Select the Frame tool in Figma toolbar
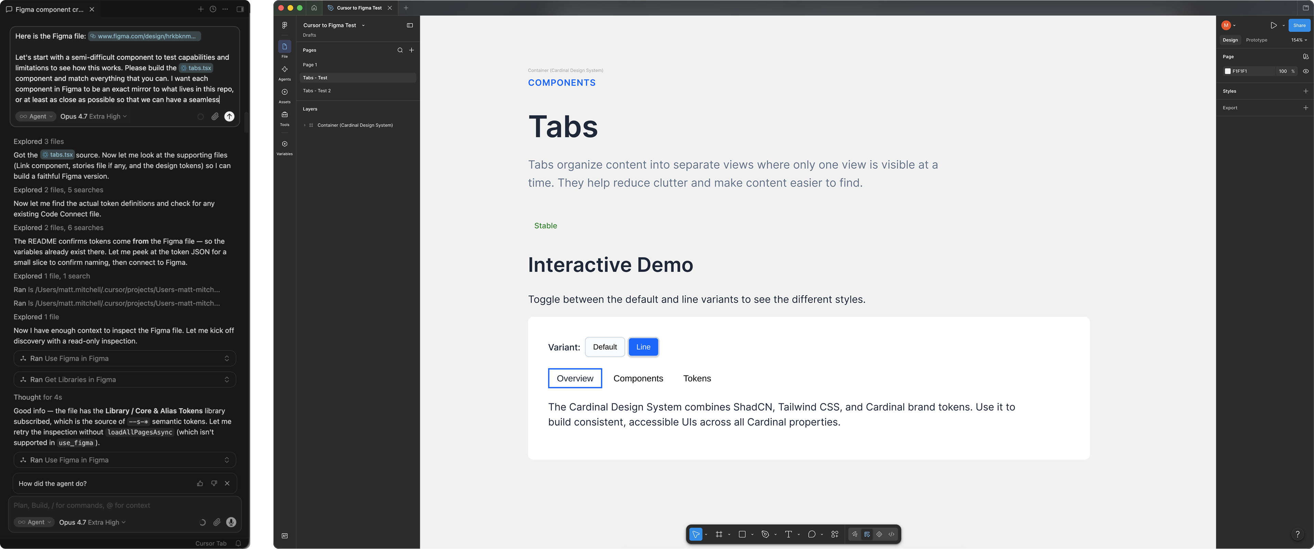 click(x=719, y=534)
